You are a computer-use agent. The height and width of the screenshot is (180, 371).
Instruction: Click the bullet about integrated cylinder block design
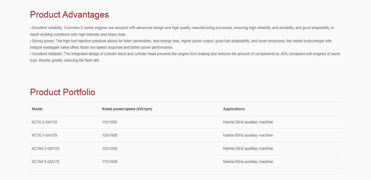coord(185,54)
